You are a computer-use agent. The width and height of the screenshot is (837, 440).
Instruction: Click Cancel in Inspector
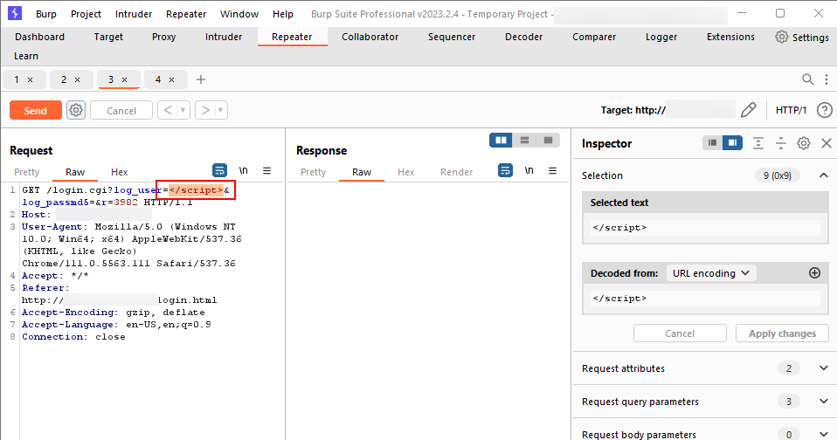click(x=680, y=333)
